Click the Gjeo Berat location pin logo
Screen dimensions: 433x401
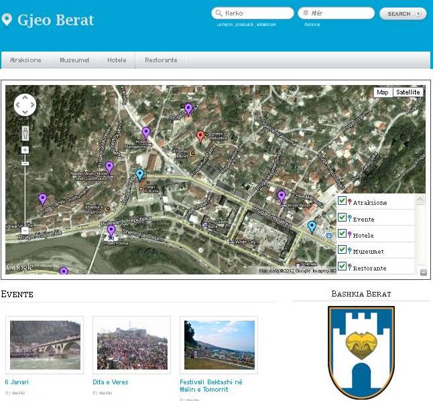(7, 20)
